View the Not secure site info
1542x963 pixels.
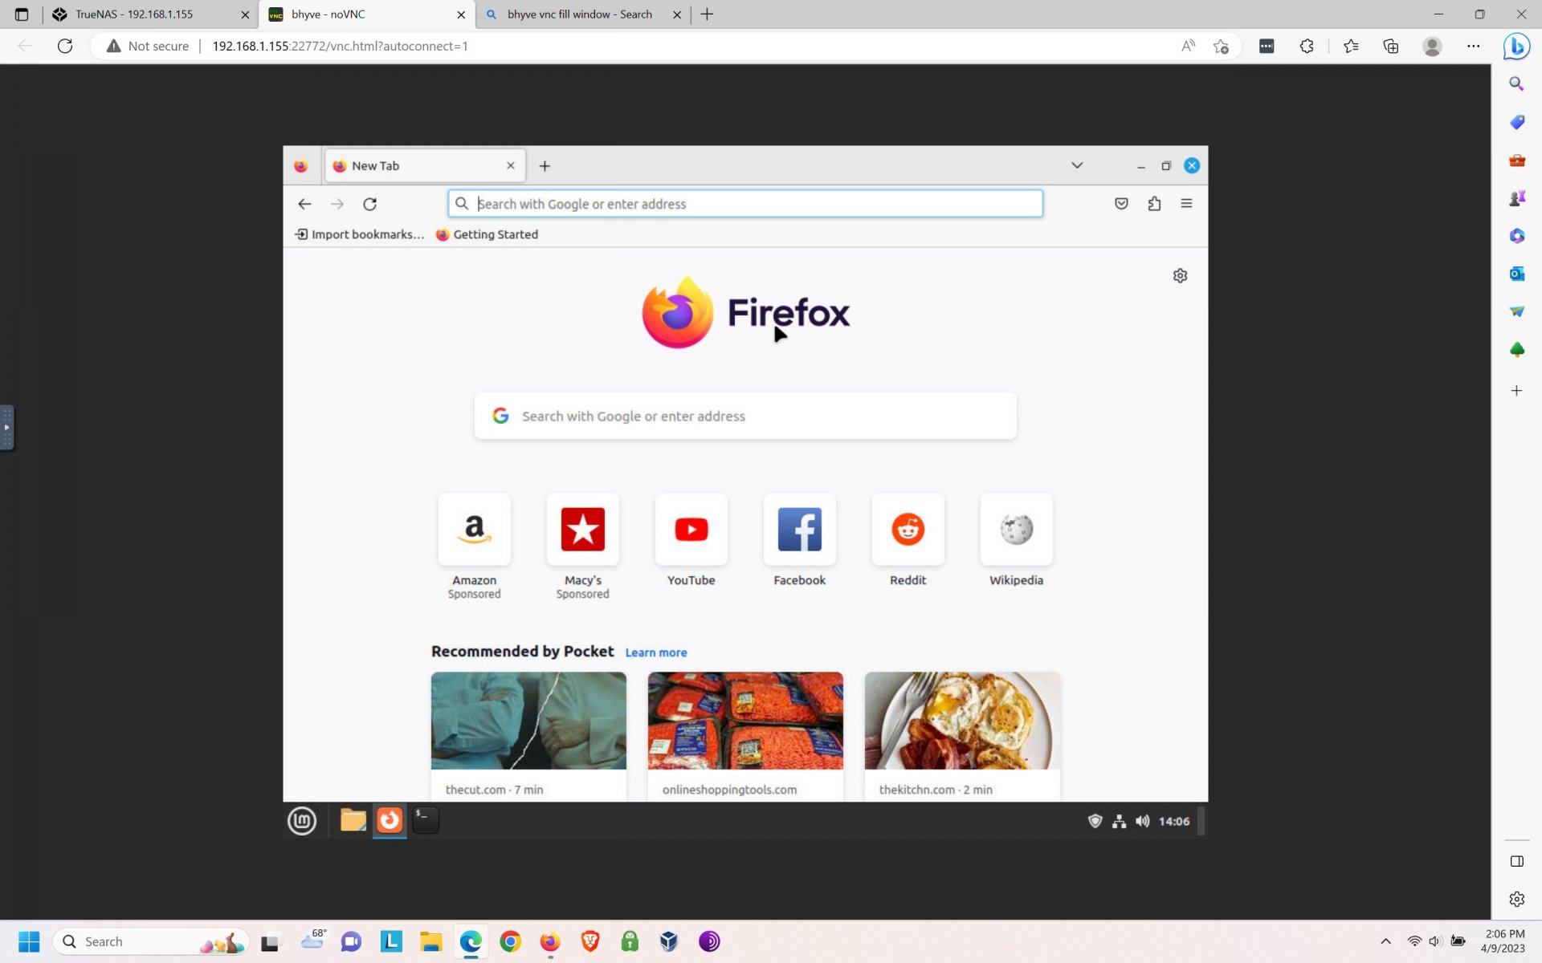[148, 46]
